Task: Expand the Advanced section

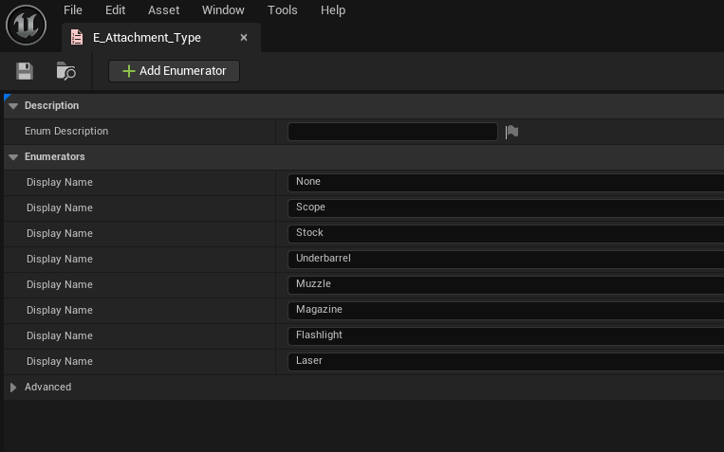Action: click(x=13, y=388)
